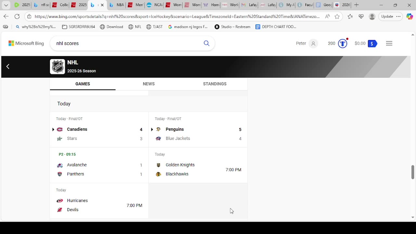Expand the Canadiens winner arrow marker
416x234 pixels.
[x=53, y=129]
